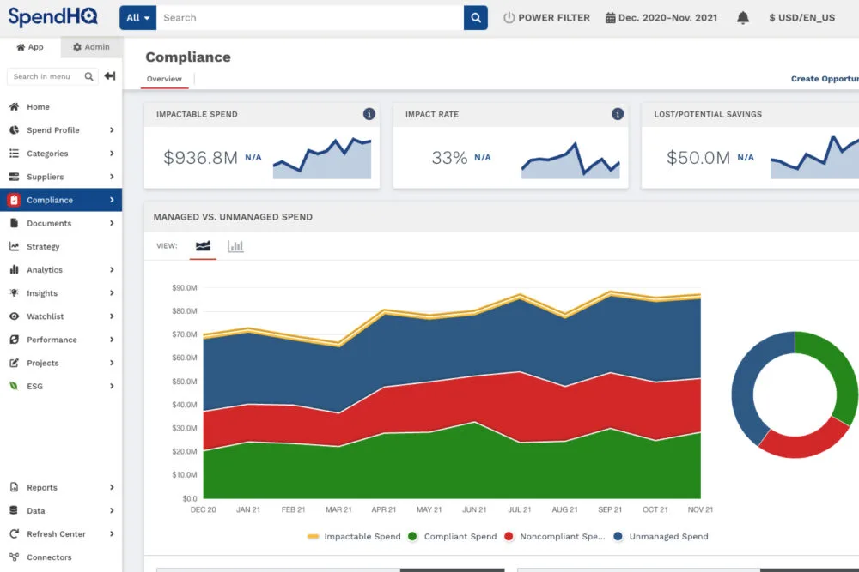The width and height of the screenshot is (859, 572).
Task: Click the ESG leaf icon
Action: click(15, 386)
